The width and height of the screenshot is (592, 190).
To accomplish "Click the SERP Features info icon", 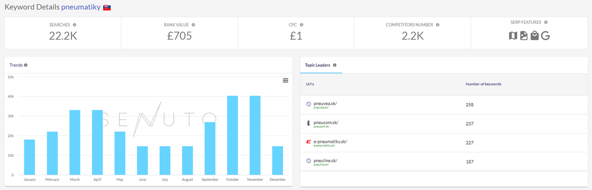I will click(x=546, y=22).
